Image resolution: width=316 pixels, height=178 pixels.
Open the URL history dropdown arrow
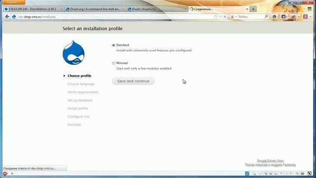(x=221, y=17)
